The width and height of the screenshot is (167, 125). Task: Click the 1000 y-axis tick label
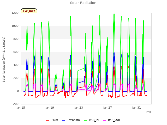point(15,26)
